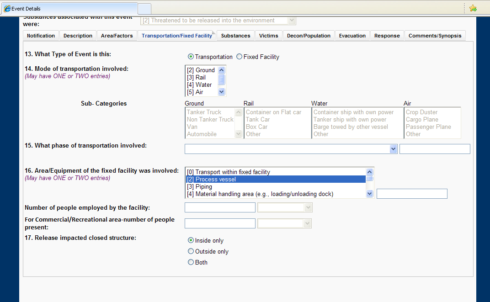Screen dimensions: 490x302
Task: Click the favorites star icon
Action: click(x=473, y=8)
